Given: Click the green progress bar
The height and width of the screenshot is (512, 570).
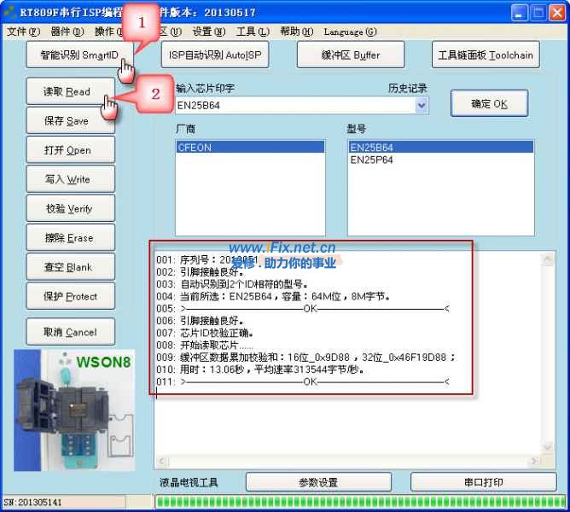Looking at the screenshot, I should pos(360,502).
